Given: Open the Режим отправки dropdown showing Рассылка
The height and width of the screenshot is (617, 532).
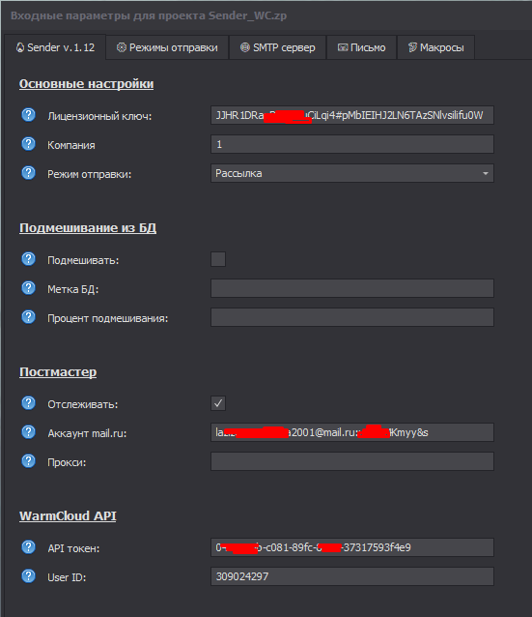Looking at the screenshot, I should click(352, 173).
